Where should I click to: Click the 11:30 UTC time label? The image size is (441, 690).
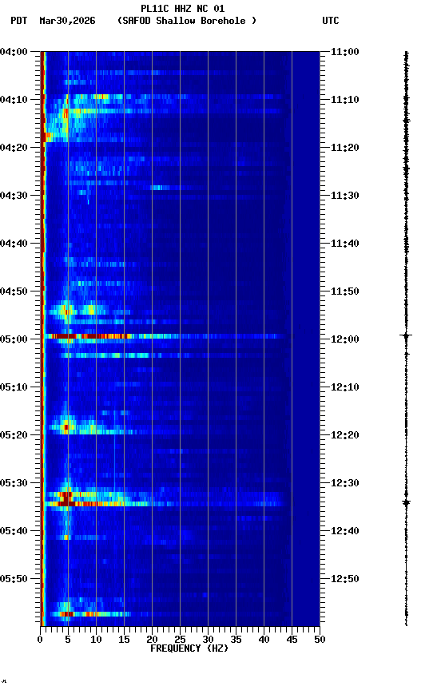(345, 196)
